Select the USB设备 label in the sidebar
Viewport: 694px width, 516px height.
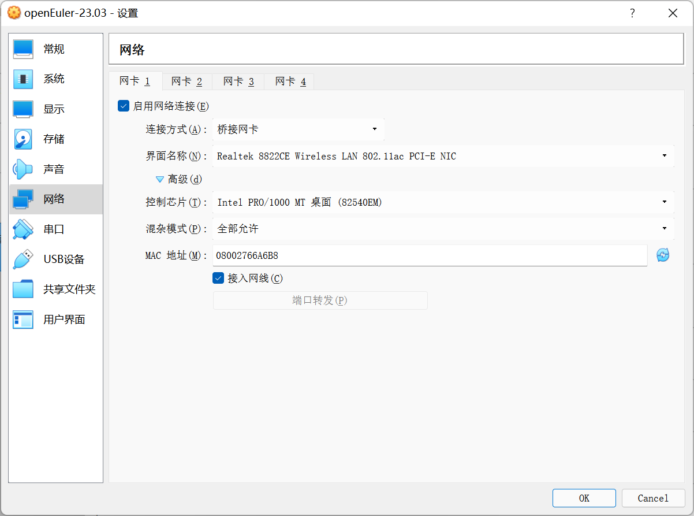pyautogui.click(x=64, y=259)
